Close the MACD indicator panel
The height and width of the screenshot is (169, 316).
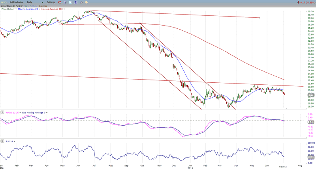point(2,113)
